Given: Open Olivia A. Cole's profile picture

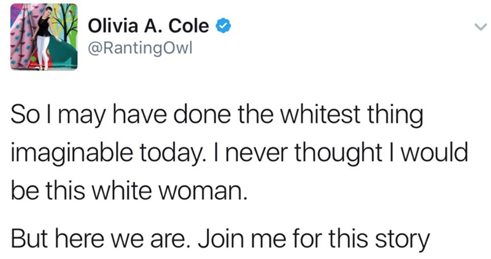Looking at the screenshot, I should coord(42,38).
